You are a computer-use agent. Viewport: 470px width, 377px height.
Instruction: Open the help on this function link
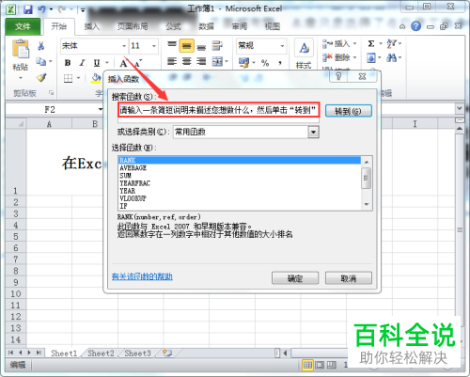pos(142,276)
